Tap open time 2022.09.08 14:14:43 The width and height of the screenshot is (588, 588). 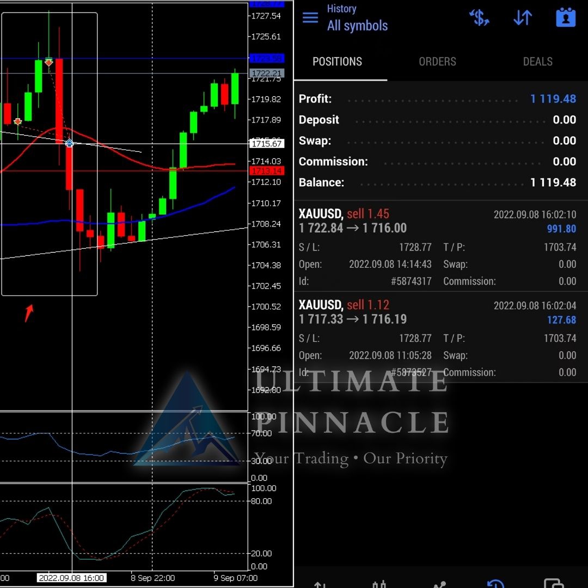390,265
